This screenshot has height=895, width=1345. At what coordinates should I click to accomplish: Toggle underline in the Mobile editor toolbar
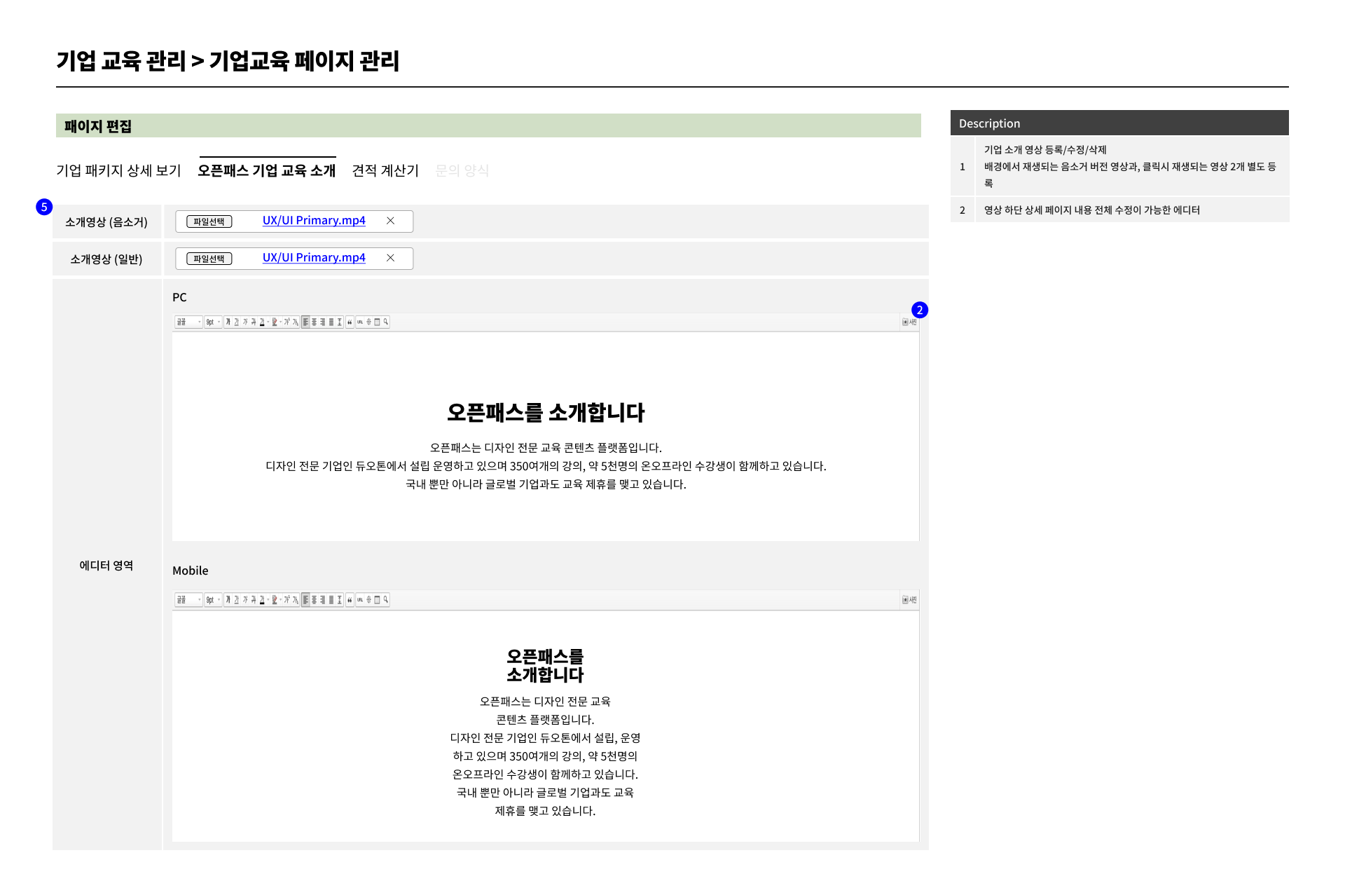pos(237,599)
